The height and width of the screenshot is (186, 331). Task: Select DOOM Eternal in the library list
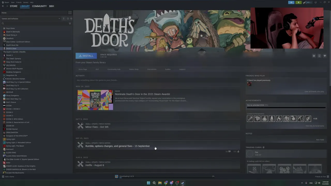point(12,129)
